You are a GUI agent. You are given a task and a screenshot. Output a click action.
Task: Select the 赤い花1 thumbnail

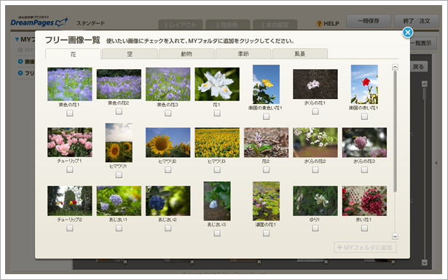point(364,201)
